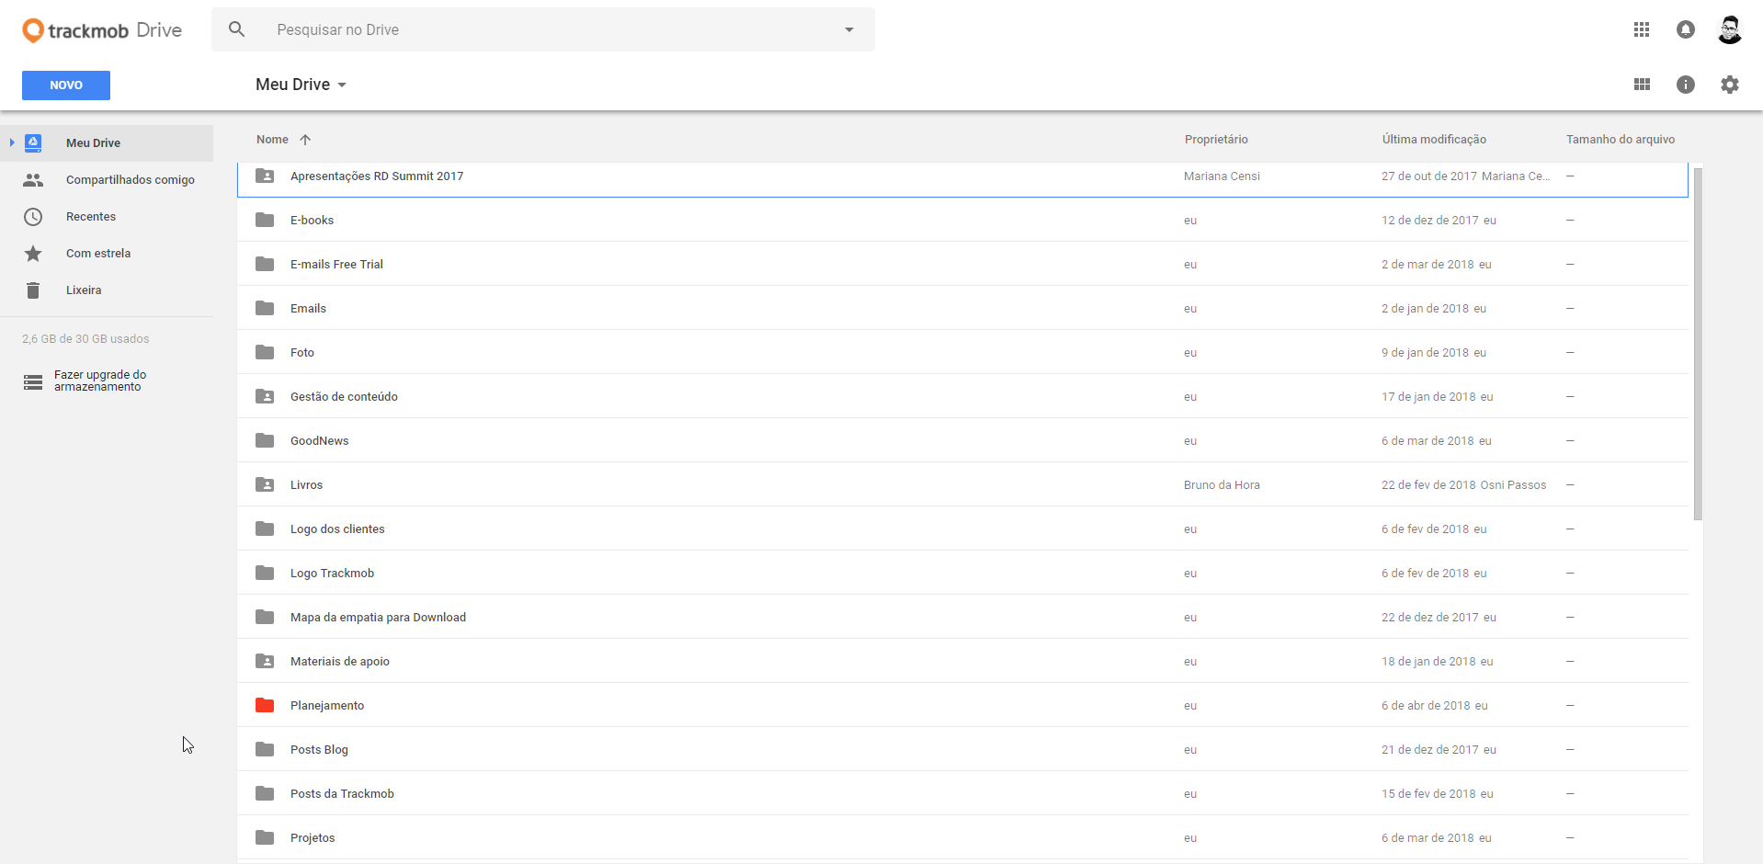Screen dimensions: 1763x864
Task: Open the settings gear icon
Action: [x=1729, y=85]
